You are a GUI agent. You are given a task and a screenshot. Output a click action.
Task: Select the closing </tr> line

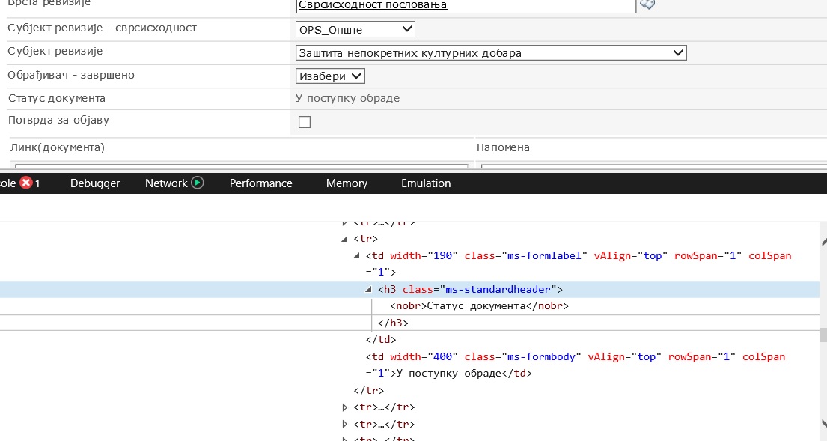coord(369,390)
